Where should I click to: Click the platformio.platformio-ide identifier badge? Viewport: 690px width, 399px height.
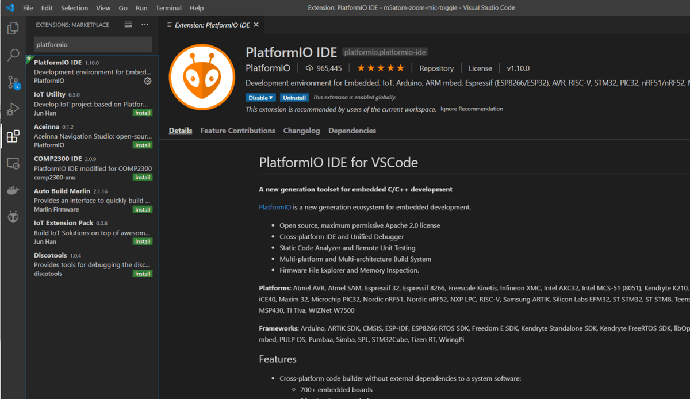click(385, 52)
